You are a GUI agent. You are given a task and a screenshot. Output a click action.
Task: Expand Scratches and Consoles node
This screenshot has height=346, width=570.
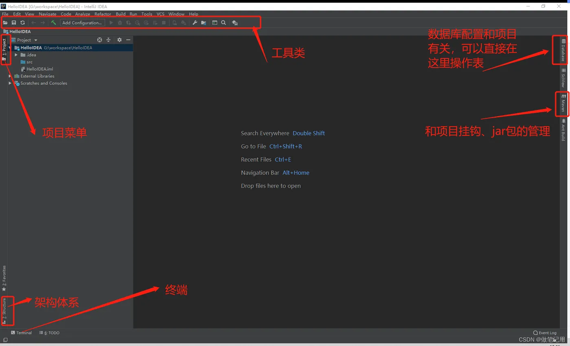(10, 83)
